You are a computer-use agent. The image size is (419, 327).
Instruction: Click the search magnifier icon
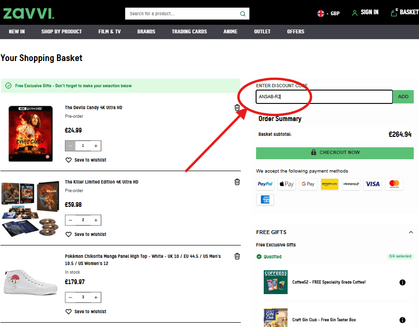point(243,13)
